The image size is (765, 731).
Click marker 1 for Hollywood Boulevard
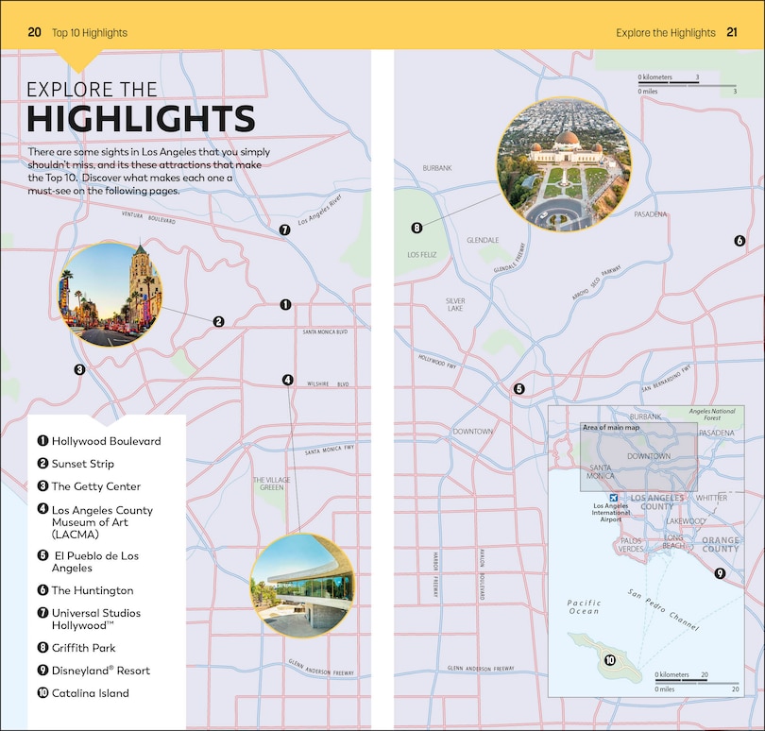pos(284,304)
